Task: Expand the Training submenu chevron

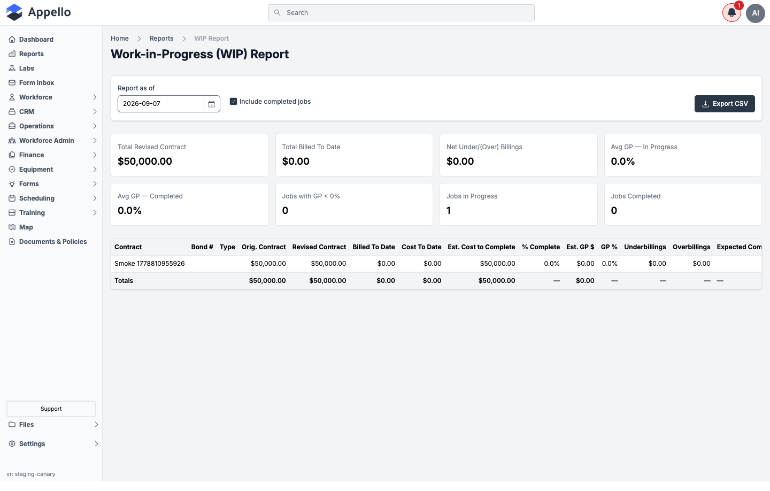Action: [95, 213]
